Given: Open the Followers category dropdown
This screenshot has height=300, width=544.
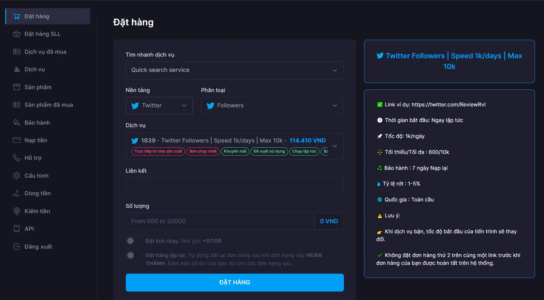Looking at the screenshot, I should 272,106.
